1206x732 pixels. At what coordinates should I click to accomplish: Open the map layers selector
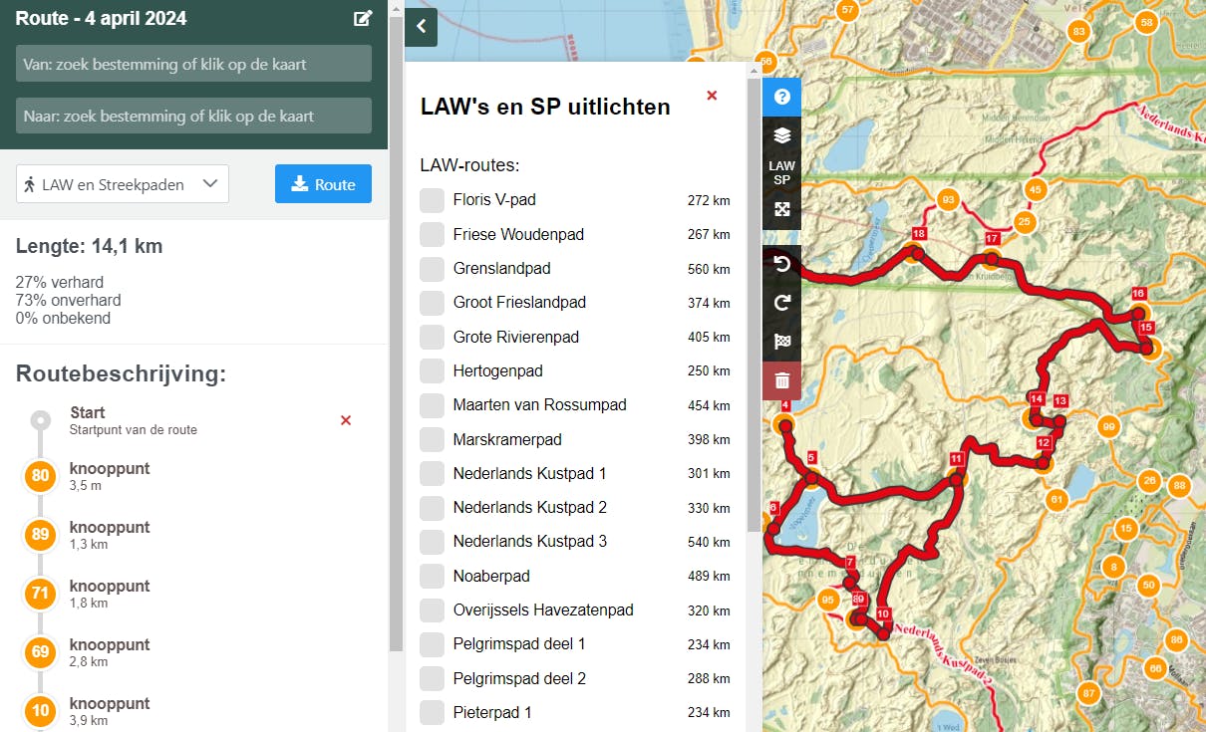[x=781, y=132]
